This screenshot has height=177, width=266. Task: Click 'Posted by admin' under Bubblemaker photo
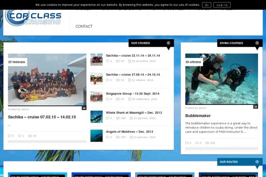pyautogui.click(x=196, y=108)
